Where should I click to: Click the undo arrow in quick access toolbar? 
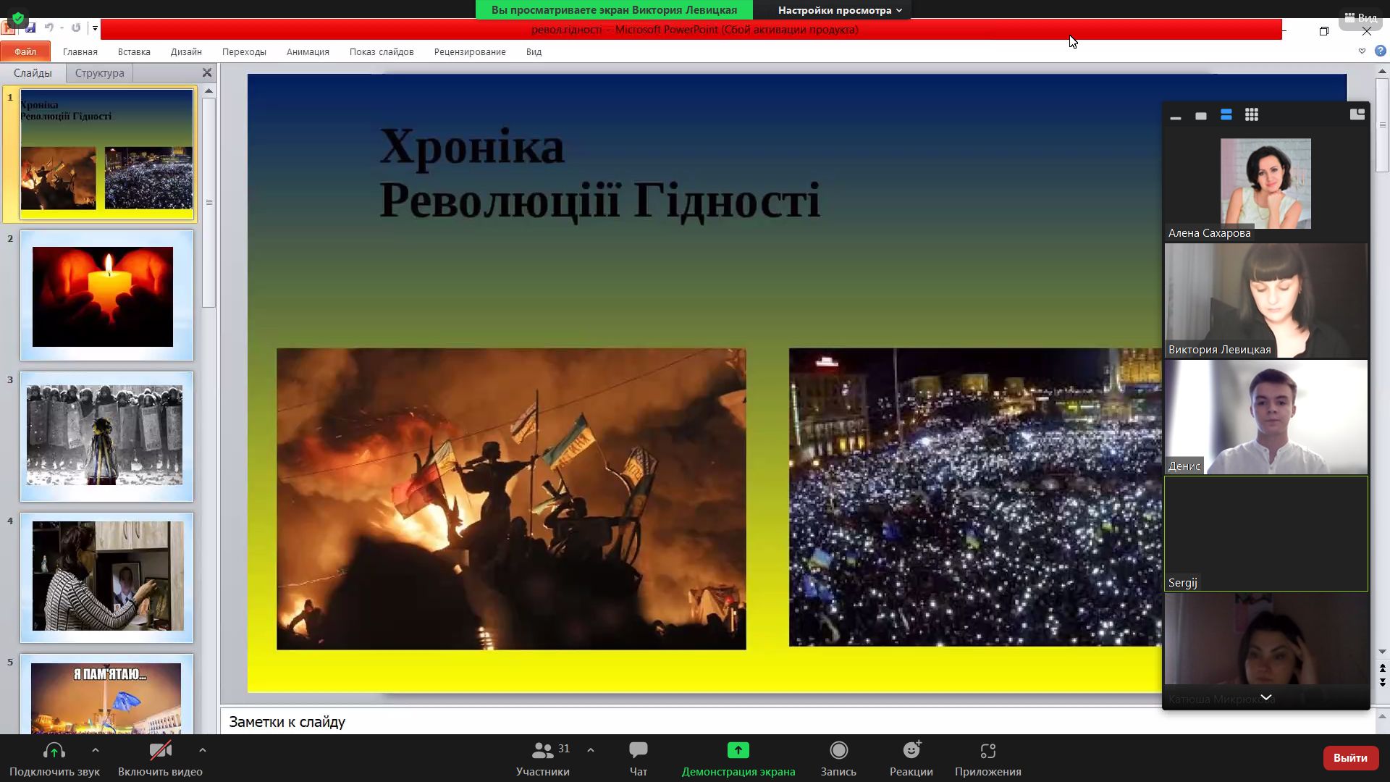coord(49,28)
